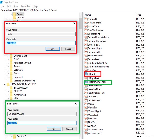
Task: Expand the DRIVERS tree node
Action: [8, 91]
